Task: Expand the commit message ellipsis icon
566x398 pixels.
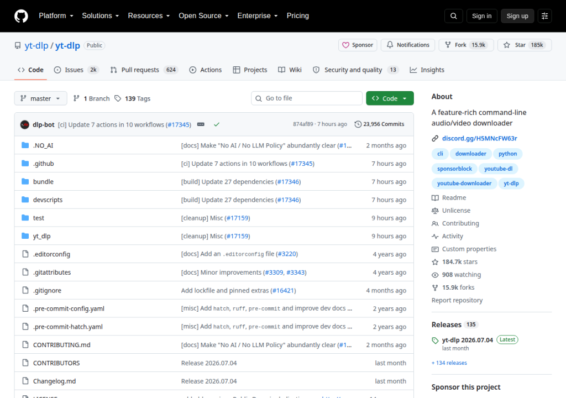Action: (201, 124)
